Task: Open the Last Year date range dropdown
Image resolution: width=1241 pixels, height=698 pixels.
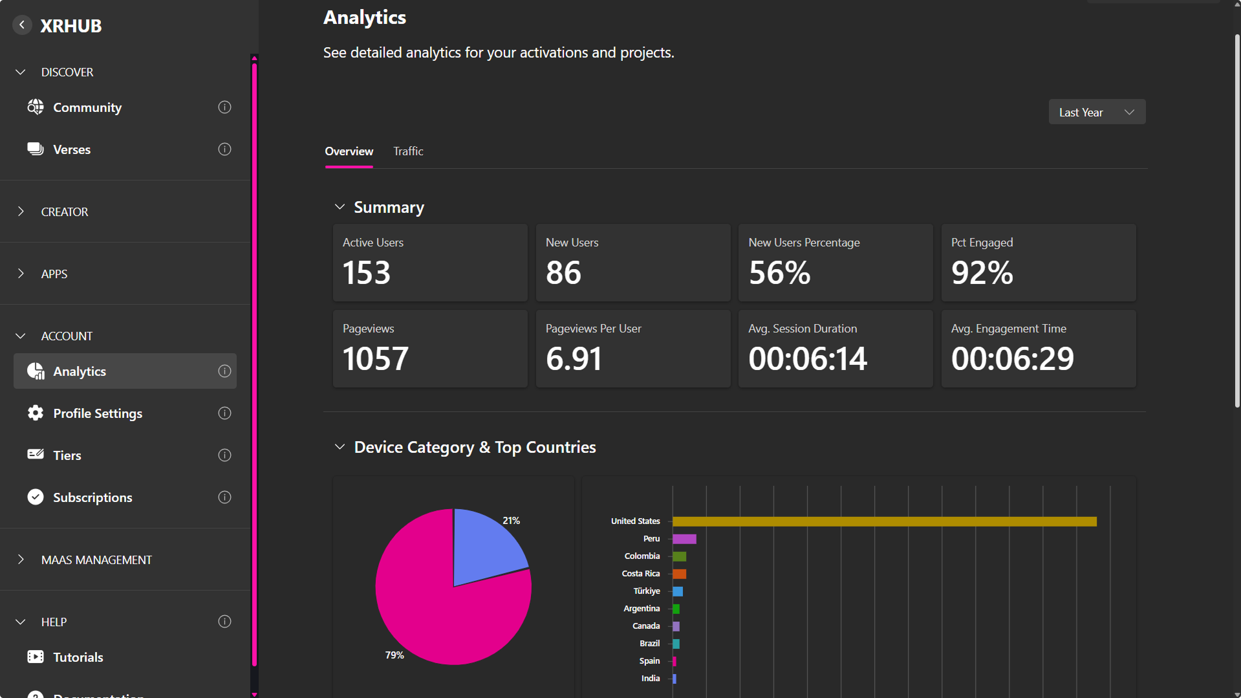Action: (1096, 113)
